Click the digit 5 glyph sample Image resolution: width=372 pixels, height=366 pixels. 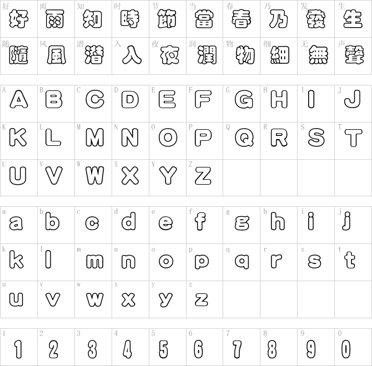163,349
